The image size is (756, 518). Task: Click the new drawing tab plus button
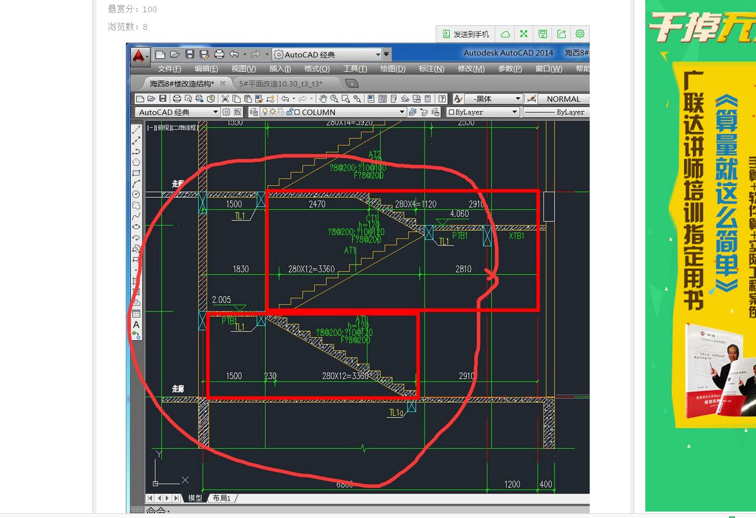(x=352, y=83)
